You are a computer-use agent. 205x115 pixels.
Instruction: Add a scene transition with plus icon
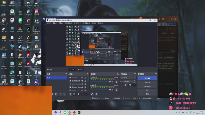(126, 85)
